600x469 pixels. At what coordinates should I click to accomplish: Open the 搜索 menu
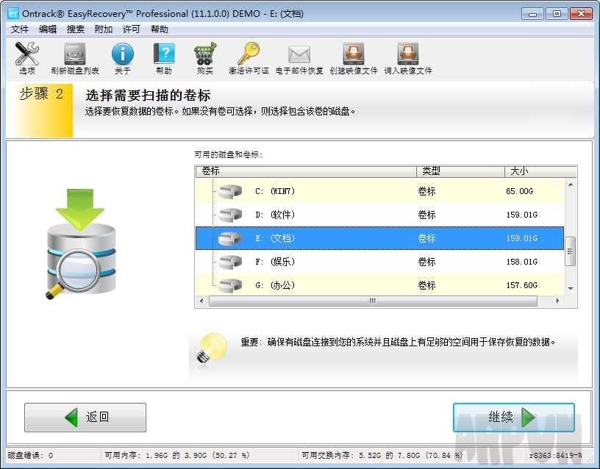click(x=76, y=29)
